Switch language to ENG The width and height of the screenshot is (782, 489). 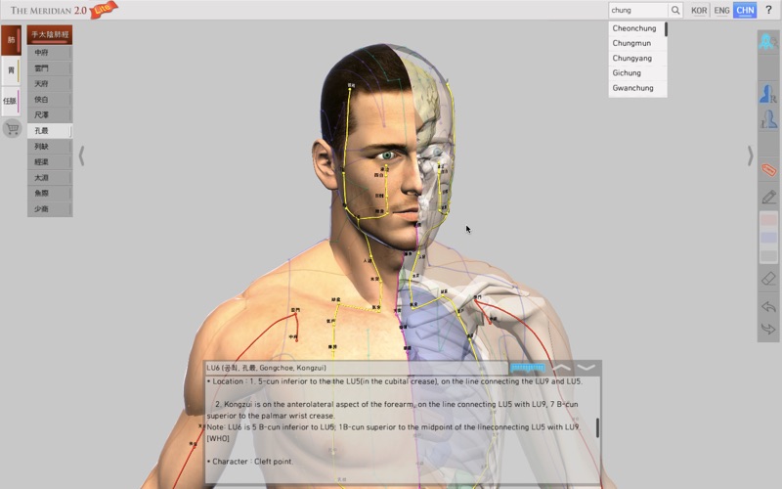[x=721, y=10]
